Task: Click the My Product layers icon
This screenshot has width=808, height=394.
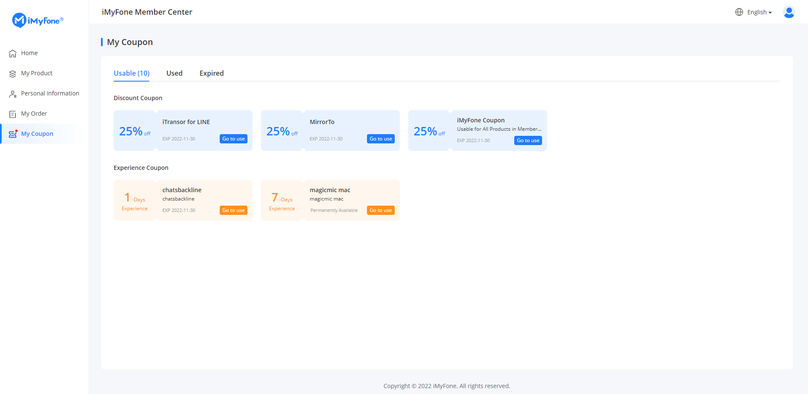Action: coord(13,74)
